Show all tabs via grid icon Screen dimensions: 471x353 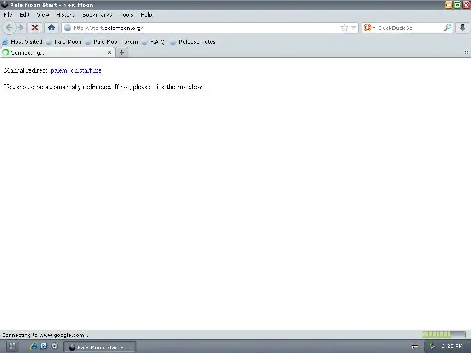(x=466, y=52)
